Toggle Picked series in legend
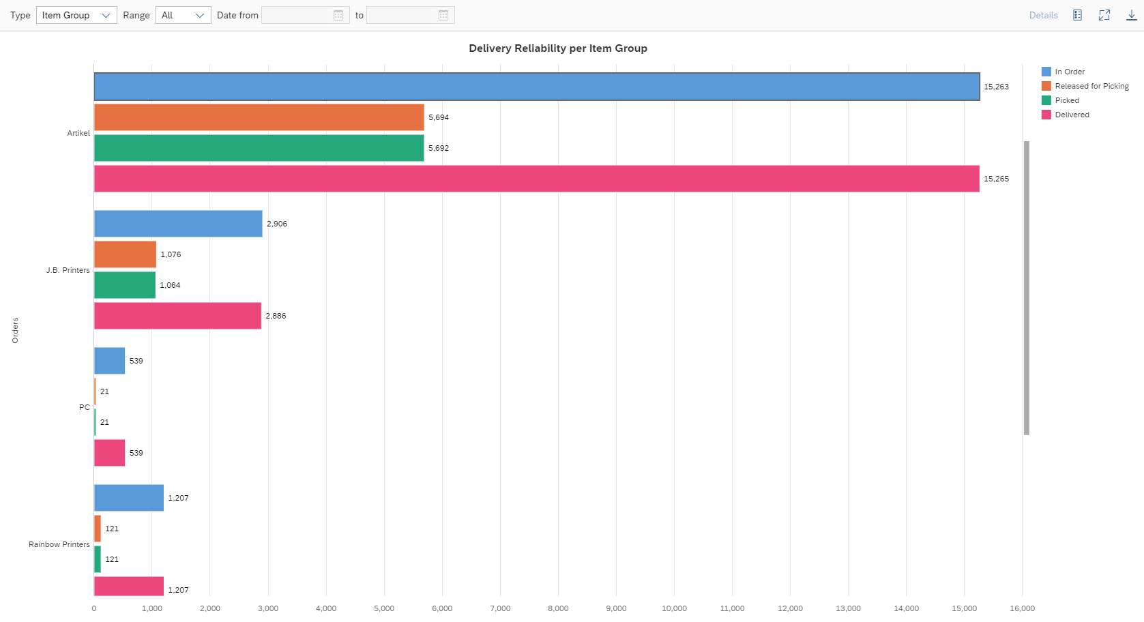Viewport: 1144px width, 622px height. [1066, 100]
